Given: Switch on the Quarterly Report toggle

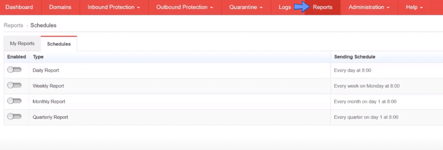Looking at the screenshot, I should pos(14,116).
